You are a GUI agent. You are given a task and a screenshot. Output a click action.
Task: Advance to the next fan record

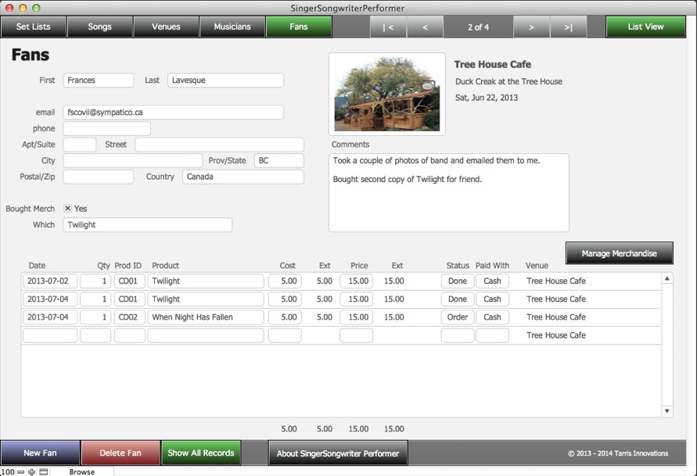pyautogui.click(x=531, y=27)
